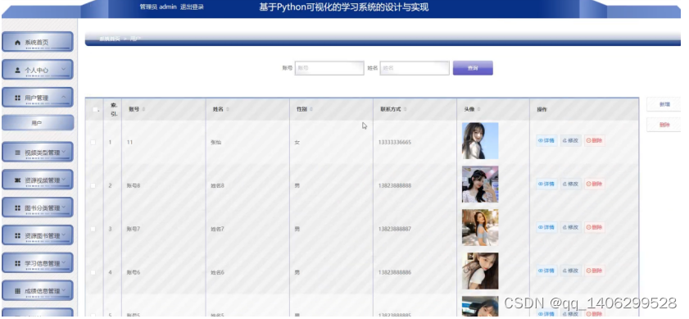Screen dimensions: 689x319
Task: Click the person icon beside 个人中心
Action: coord(17,70)
